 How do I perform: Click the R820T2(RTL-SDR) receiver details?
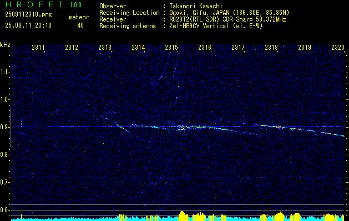227,19
